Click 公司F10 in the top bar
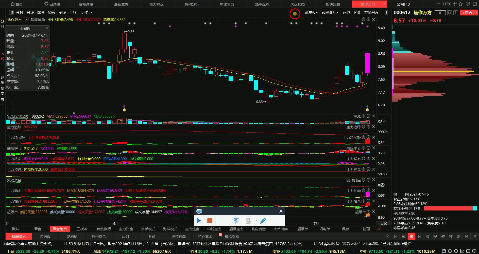Screen dimensions: 479x254 click(403, 4)
